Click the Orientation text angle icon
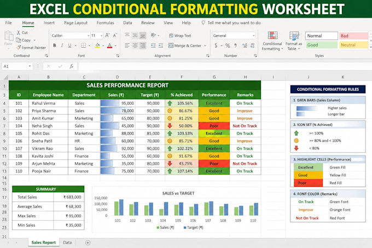The image size is (372, 248). tap(153, 36)
